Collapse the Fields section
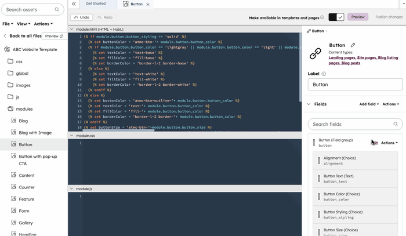 (x=309, y=104)
